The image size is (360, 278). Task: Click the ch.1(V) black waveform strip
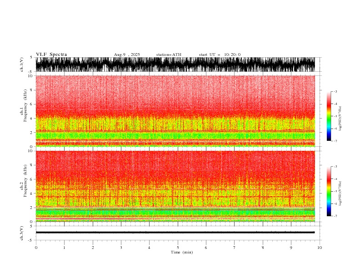tap(175, 65)
